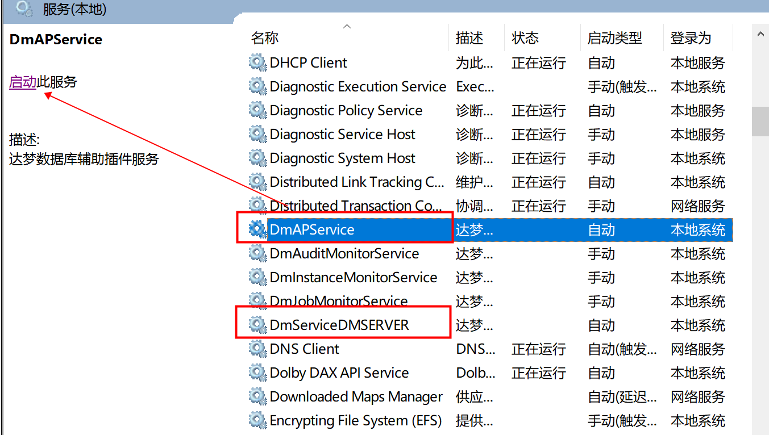Select the Diagnostic Policy Service name

click(x=346, y=110)
